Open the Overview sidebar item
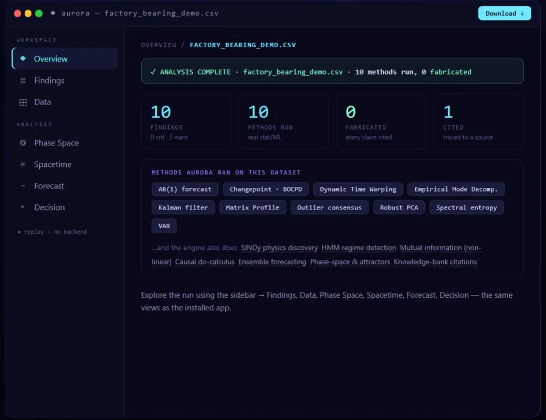546x420 pixels. (x=65, y=58)
